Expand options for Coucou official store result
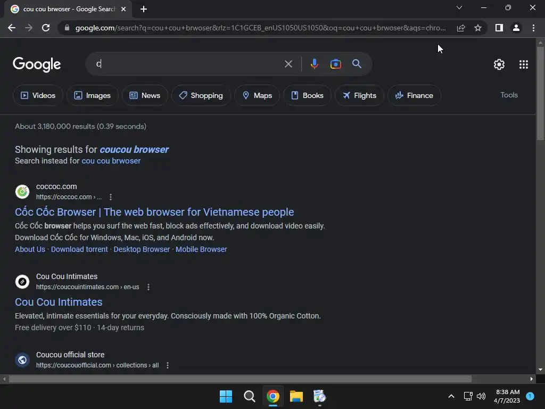545x409 pixels. [168, 365]
